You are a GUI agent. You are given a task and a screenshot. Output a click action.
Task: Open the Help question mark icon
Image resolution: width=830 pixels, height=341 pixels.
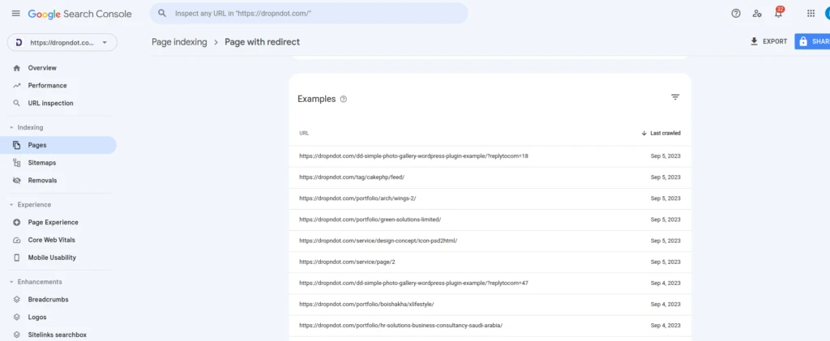tap(736, 14)
